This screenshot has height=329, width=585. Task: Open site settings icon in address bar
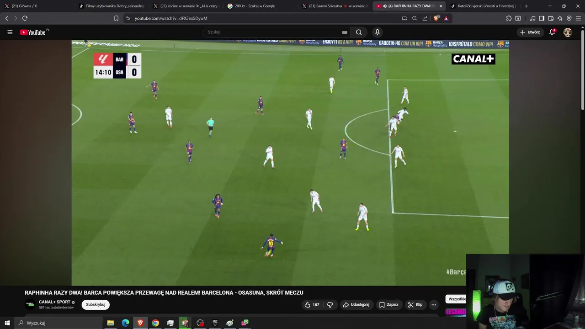click(x=128, y=18)
